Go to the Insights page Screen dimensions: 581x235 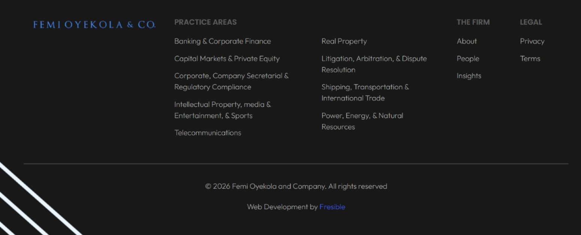point(469,76)
